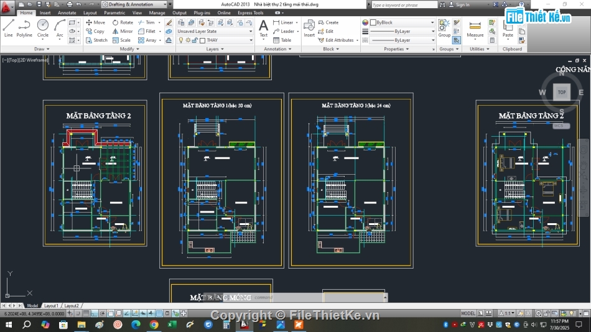591x332 pixels.
Task: Toggle group selection on/off in Groups panel
Action: click(x=457, y=40)
